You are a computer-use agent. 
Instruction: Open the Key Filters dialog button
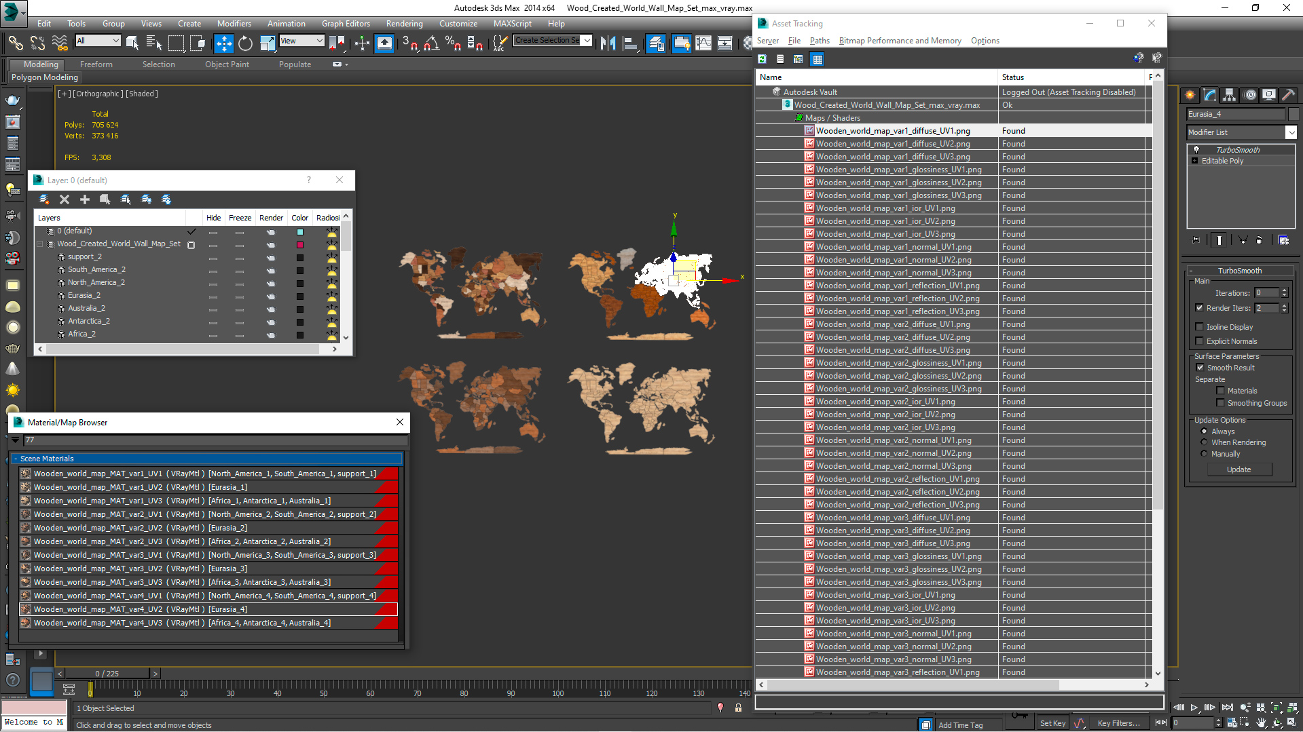click(x=1118, y=723)
